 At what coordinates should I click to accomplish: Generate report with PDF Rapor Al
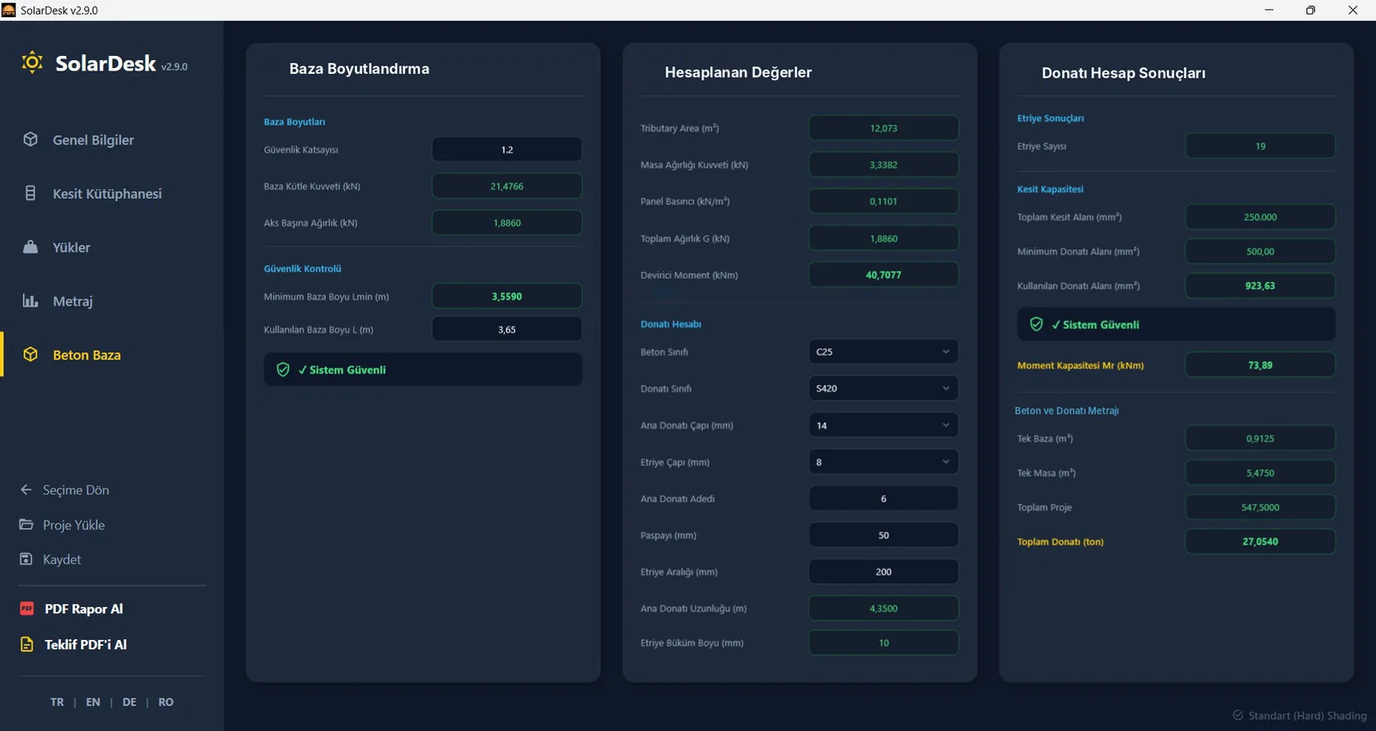[83, 609]
